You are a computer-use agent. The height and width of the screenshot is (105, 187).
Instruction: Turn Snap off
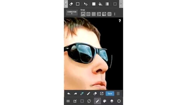(83, 14)
